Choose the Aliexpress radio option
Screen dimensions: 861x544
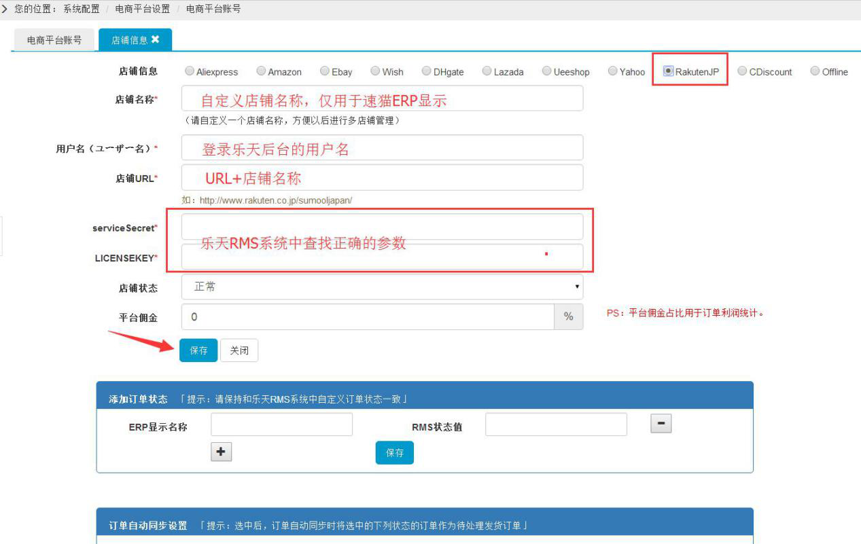click(x=190, y=71)
